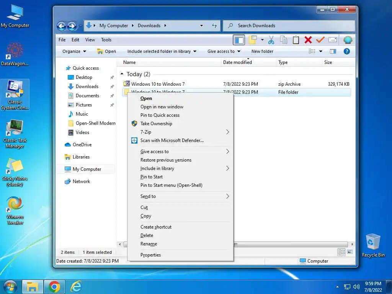The height and width of the screenshot is (294, 392).
Task: Choose Create shortcut from context menu
Action: 181,227
